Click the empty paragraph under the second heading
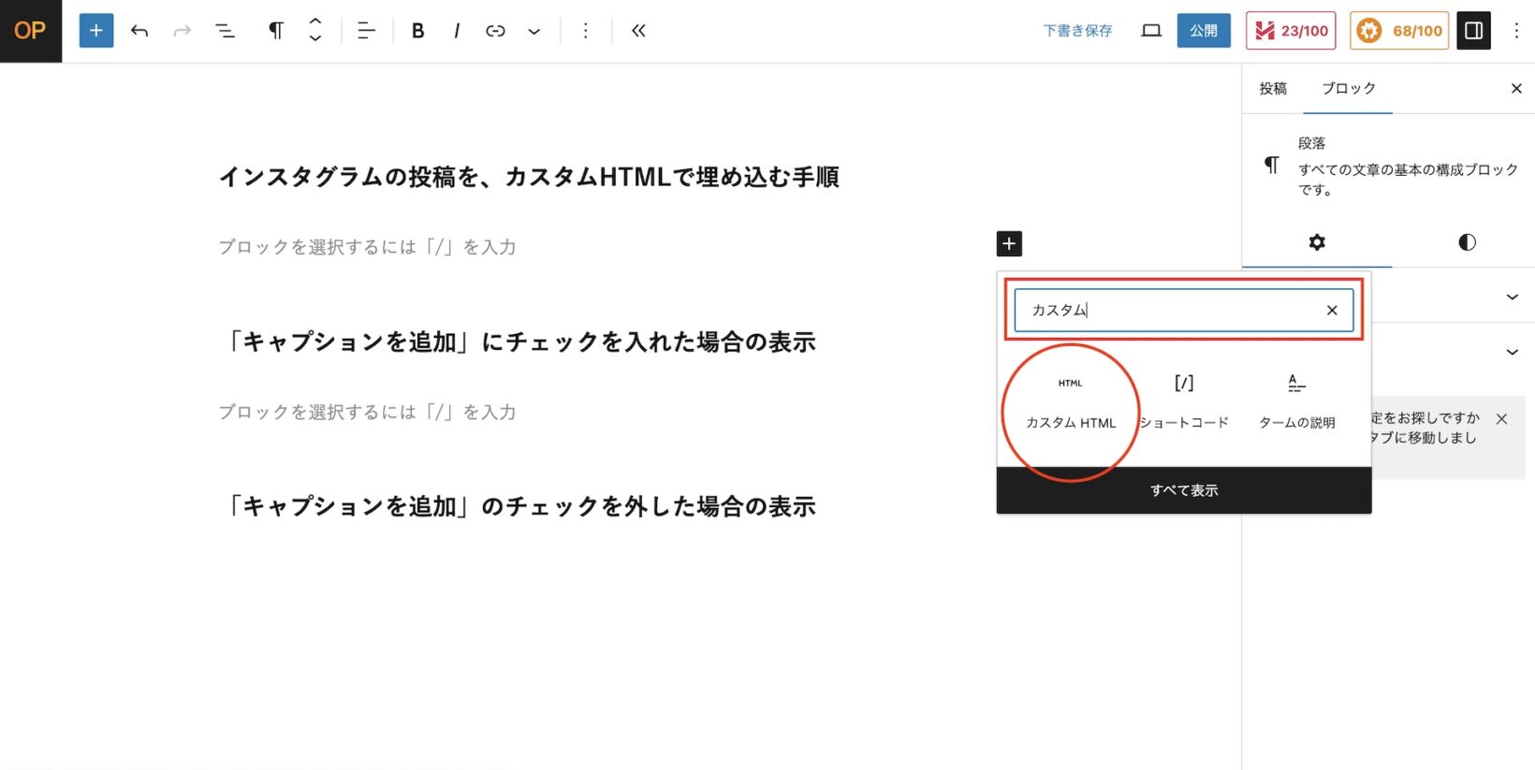 click(367, 412)
